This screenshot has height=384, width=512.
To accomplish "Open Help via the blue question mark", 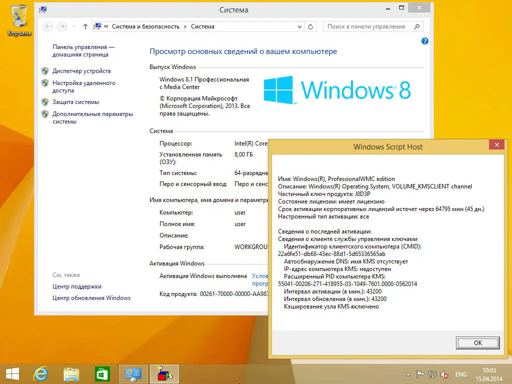I will tap(425, 41).
